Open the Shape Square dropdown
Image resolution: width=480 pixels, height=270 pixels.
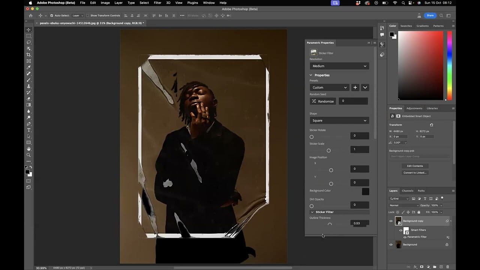[339, 120]
